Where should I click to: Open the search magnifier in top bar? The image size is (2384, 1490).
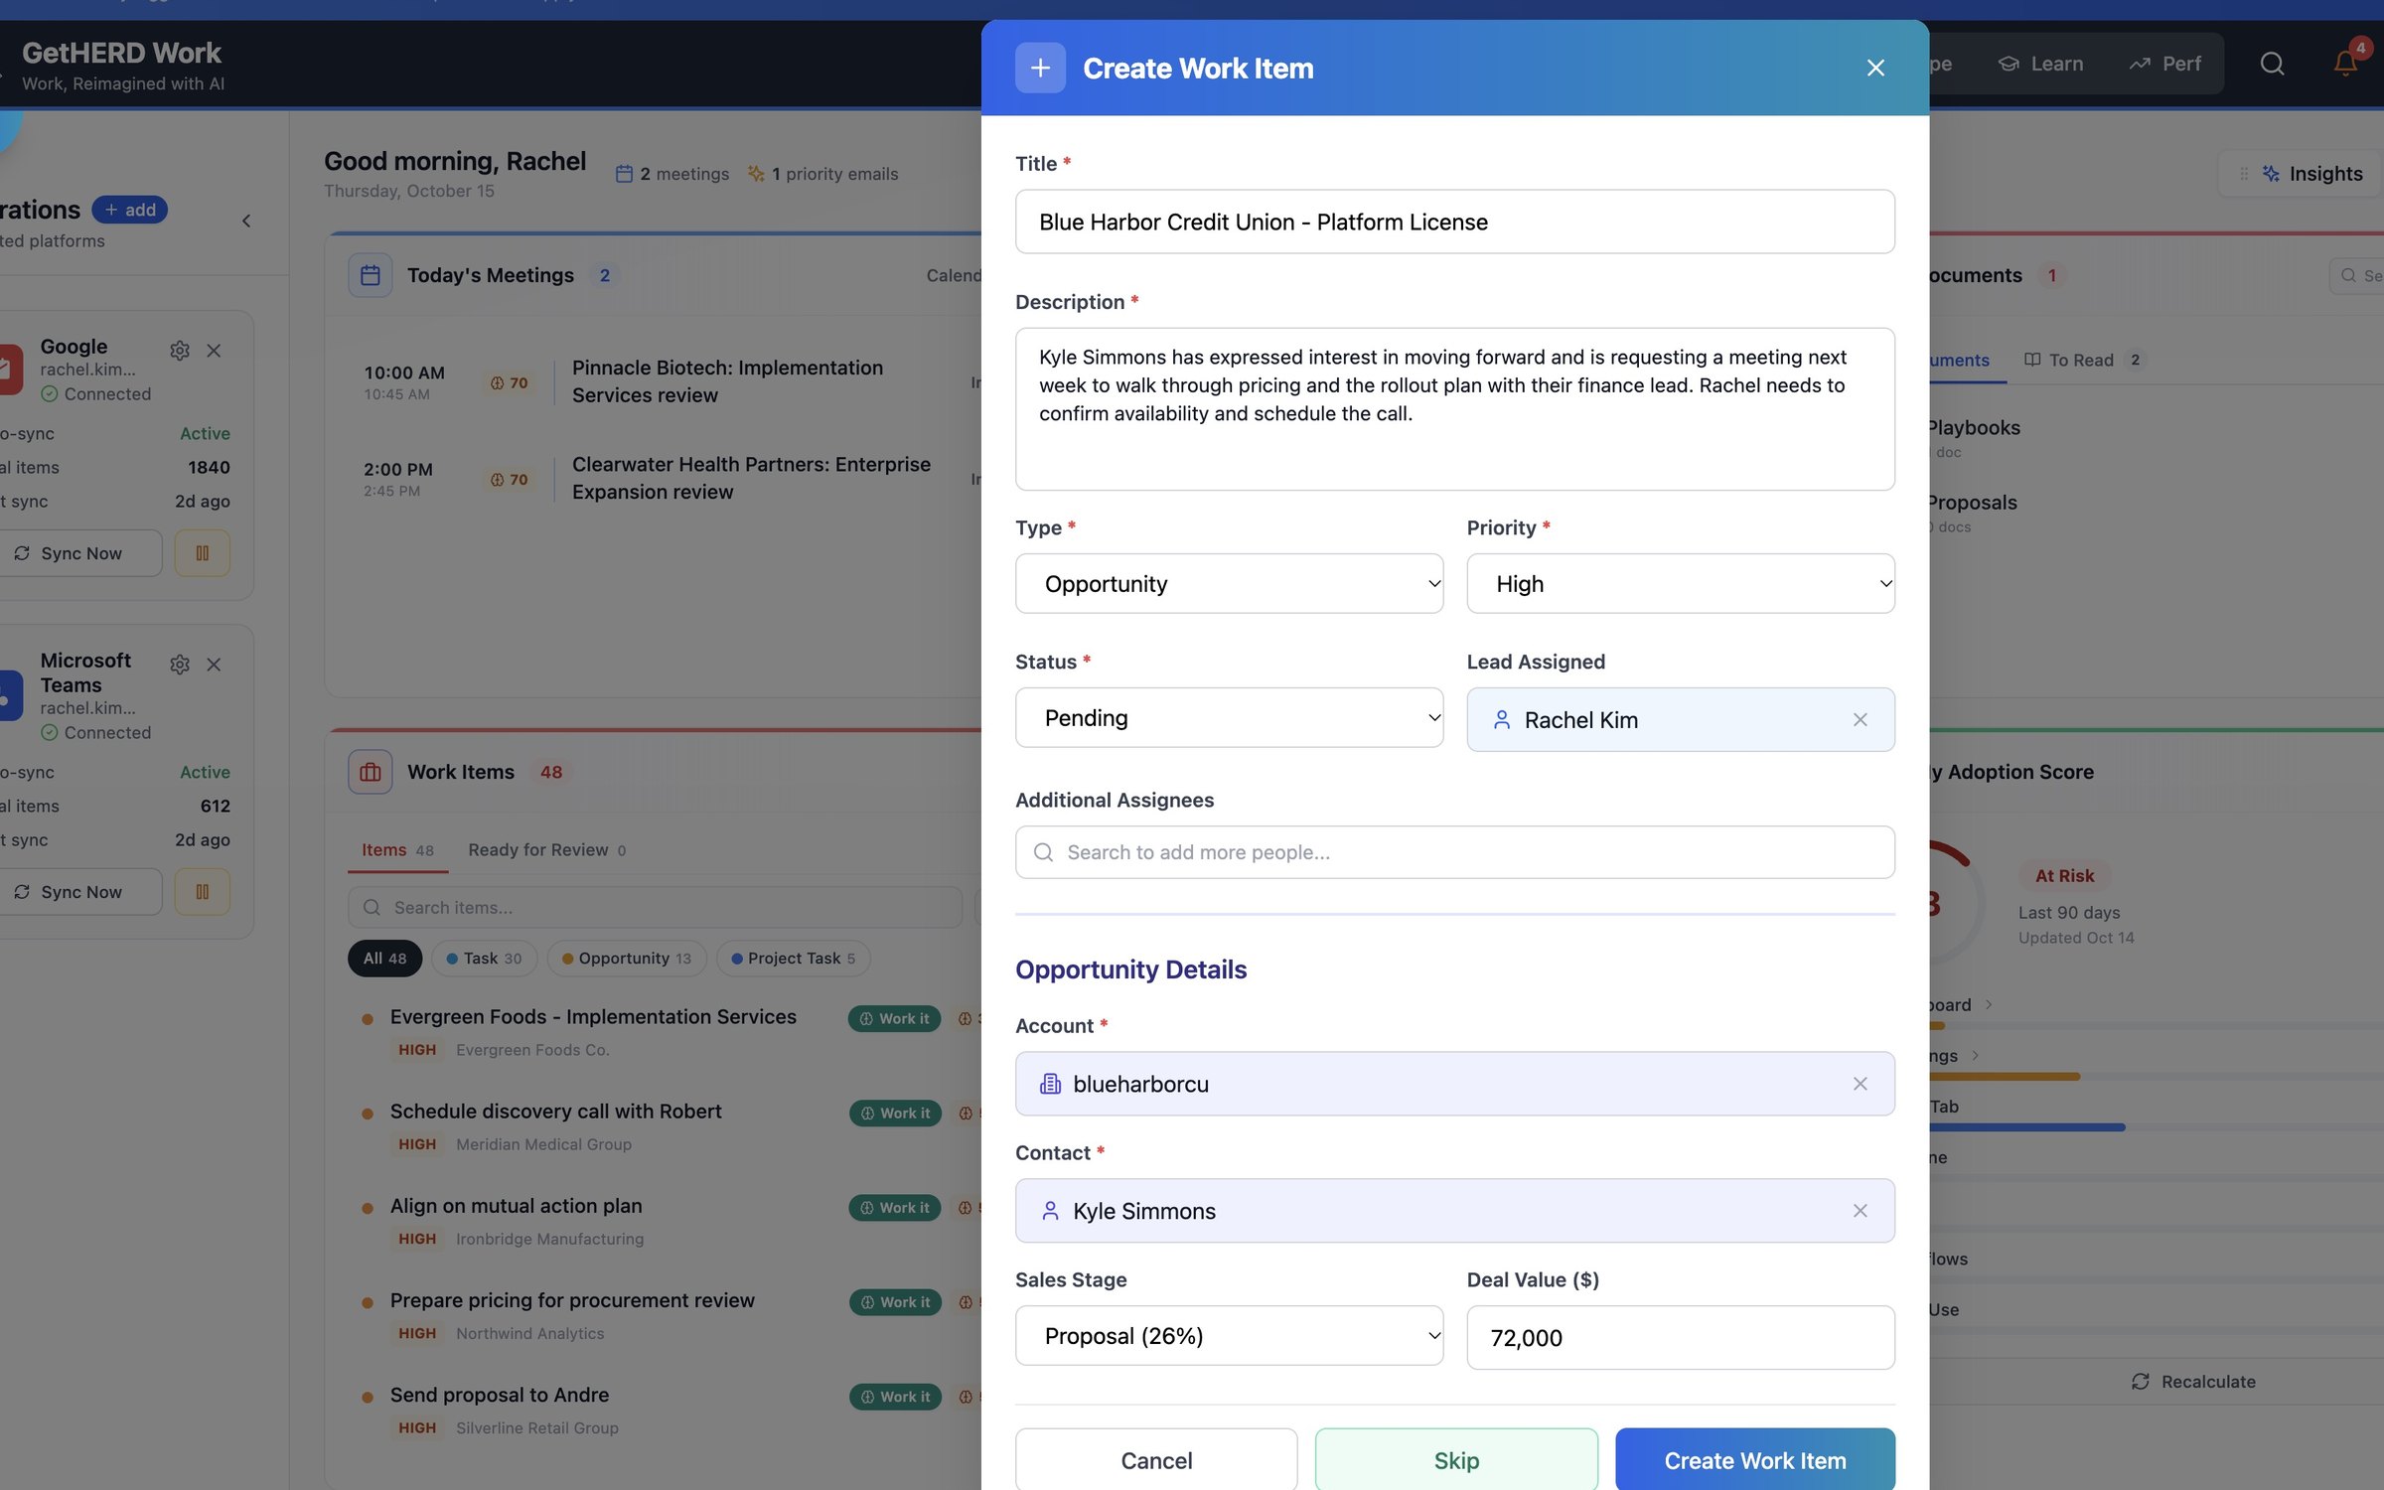point(2272,64)
